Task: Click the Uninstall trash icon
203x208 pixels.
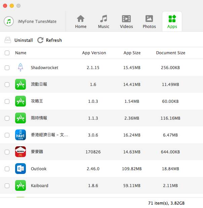Action: pyautogui.click(x=8, y=40)
